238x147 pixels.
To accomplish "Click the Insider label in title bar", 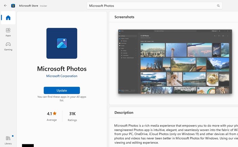I will [x=44, y=6].
